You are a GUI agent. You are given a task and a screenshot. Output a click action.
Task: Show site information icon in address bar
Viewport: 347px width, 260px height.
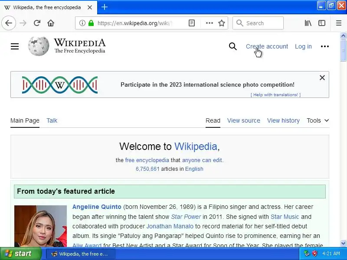point(82,23)
